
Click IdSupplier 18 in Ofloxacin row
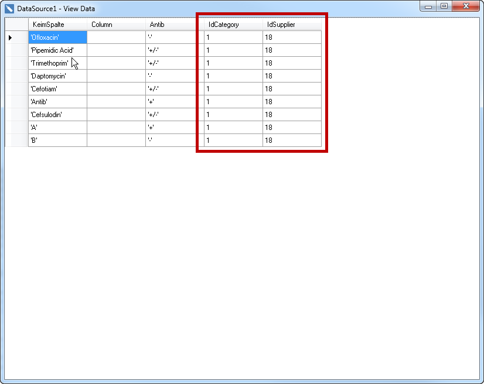pyautogui.click(x=292, y=37)
